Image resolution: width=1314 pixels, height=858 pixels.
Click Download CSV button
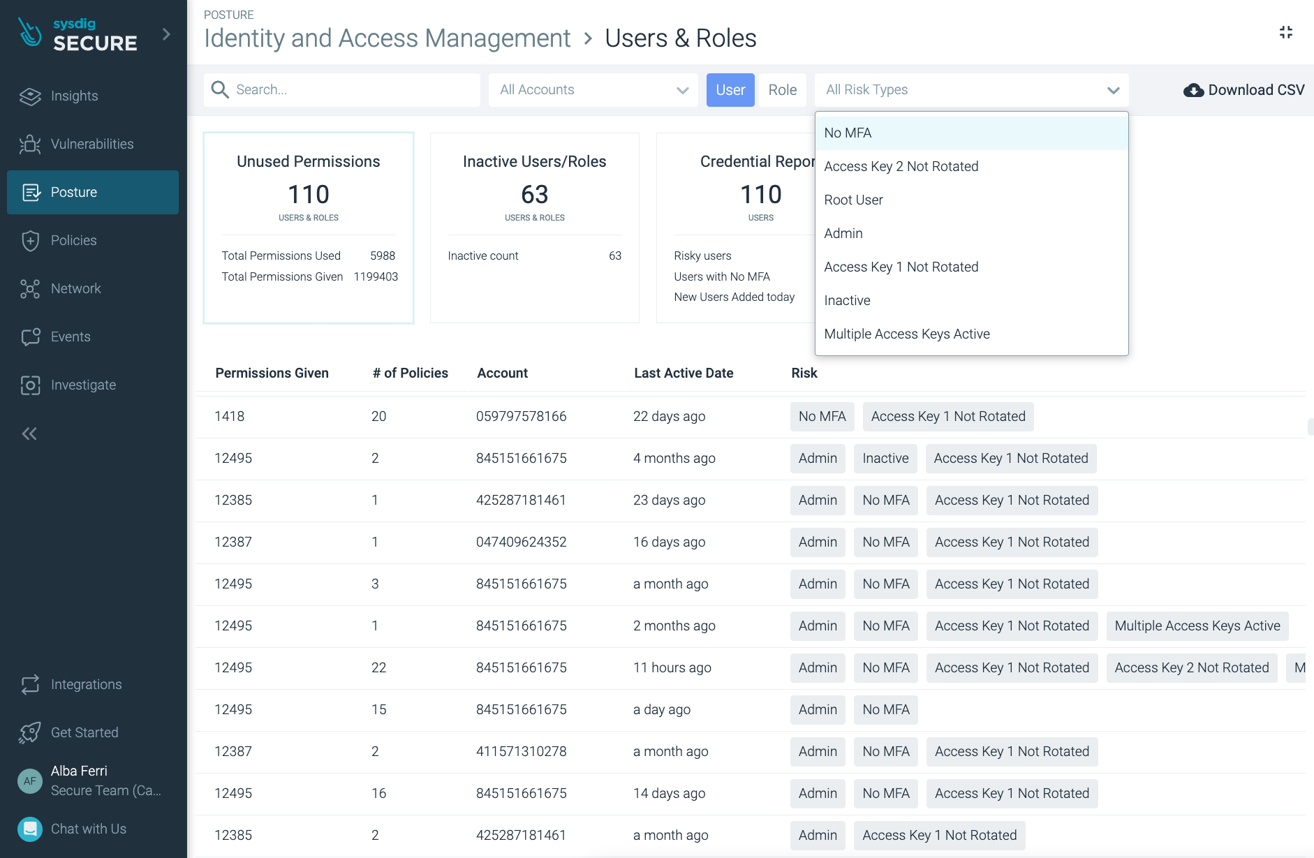tap(1244, 90)
